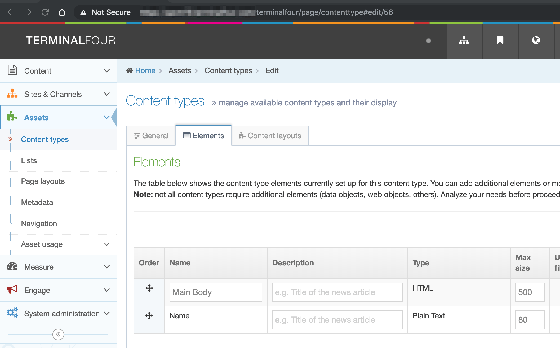Click the globe icon in header
This screenshot has height=348, width=560.
tap(536, 41)
